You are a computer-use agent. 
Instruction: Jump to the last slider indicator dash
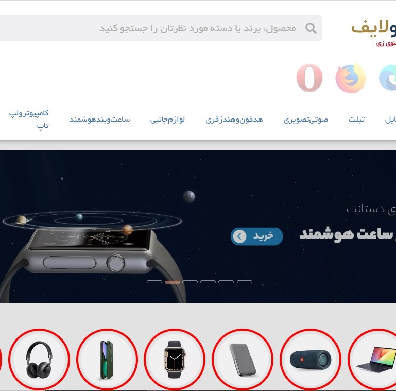[x=245, y=282]
